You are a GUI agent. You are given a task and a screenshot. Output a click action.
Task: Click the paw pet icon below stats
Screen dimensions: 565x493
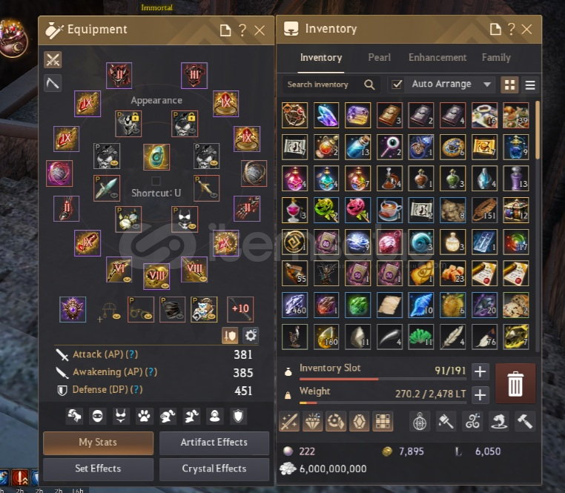(144, 416)
